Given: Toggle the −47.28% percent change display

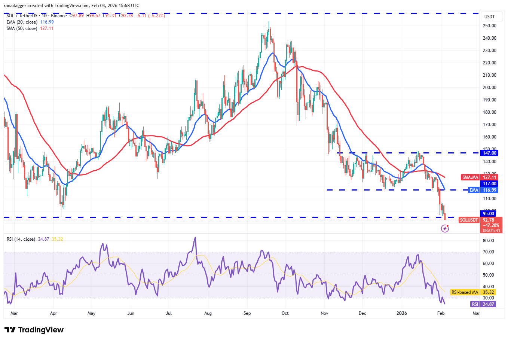Looking at the screenshot, I should (x=491, y=225).
